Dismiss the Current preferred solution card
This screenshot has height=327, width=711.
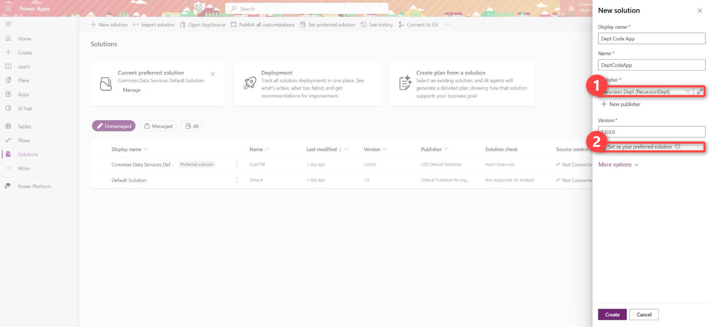pos(213,74)
